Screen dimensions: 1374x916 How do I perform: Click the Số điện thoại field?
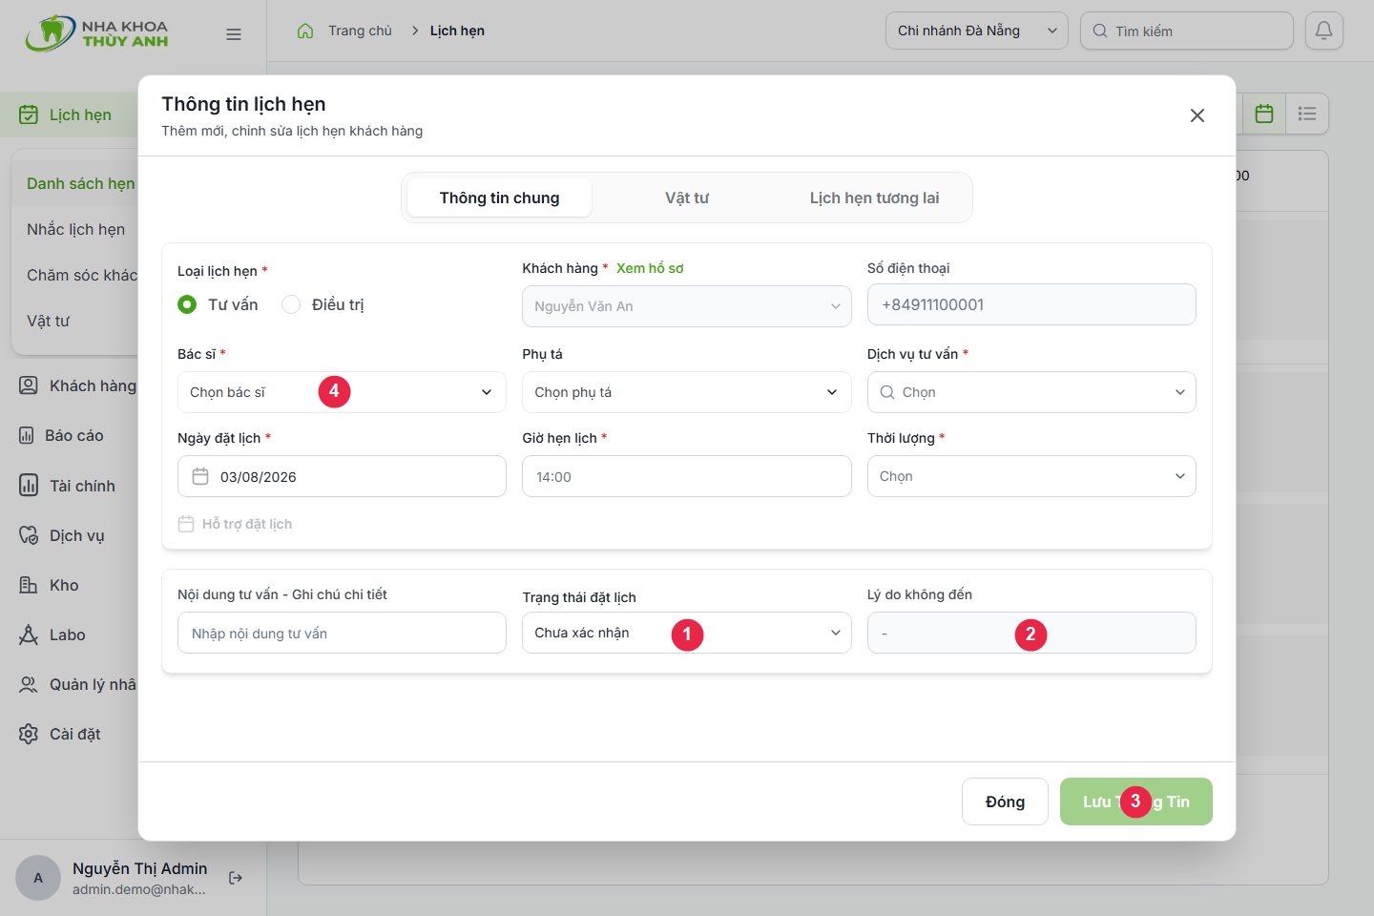click(x=1031, y=304)
